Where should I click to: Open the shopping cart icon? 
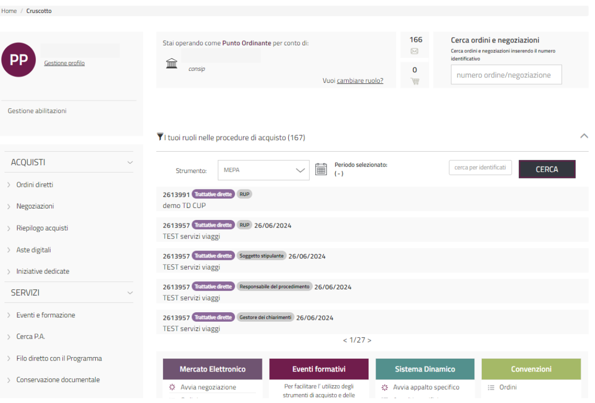click(414, 81)
